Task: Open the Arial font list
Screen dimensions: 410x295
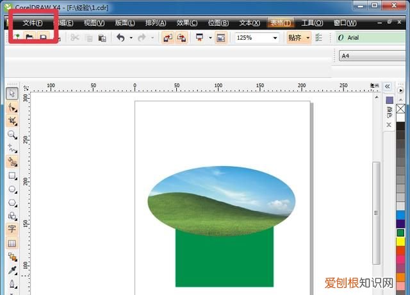Action: click(372, 38)
